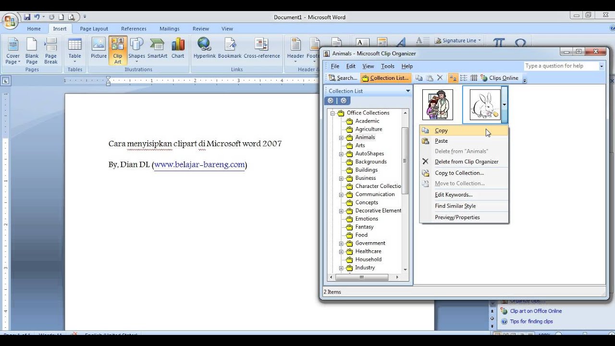Insert a SmartArt graphic
This screenshot has height=346, width=615.
[157, 48]
